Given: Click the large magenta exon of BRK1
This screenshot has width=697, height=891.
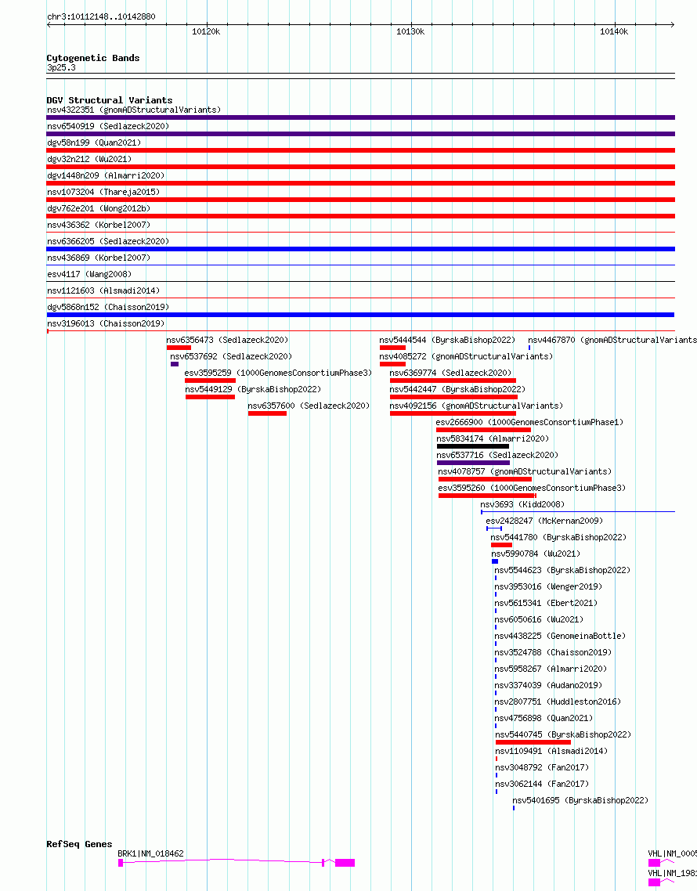Looking at the screenshot, I should tap(345, 863).
